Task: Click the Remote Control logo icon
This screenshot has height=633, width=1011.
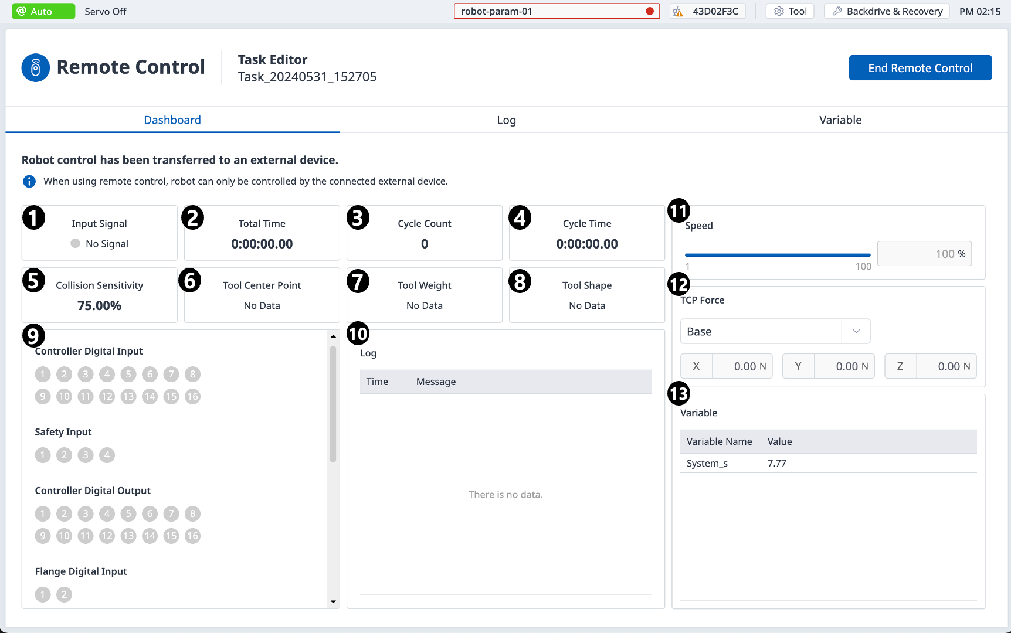Action: pos(35,68)
